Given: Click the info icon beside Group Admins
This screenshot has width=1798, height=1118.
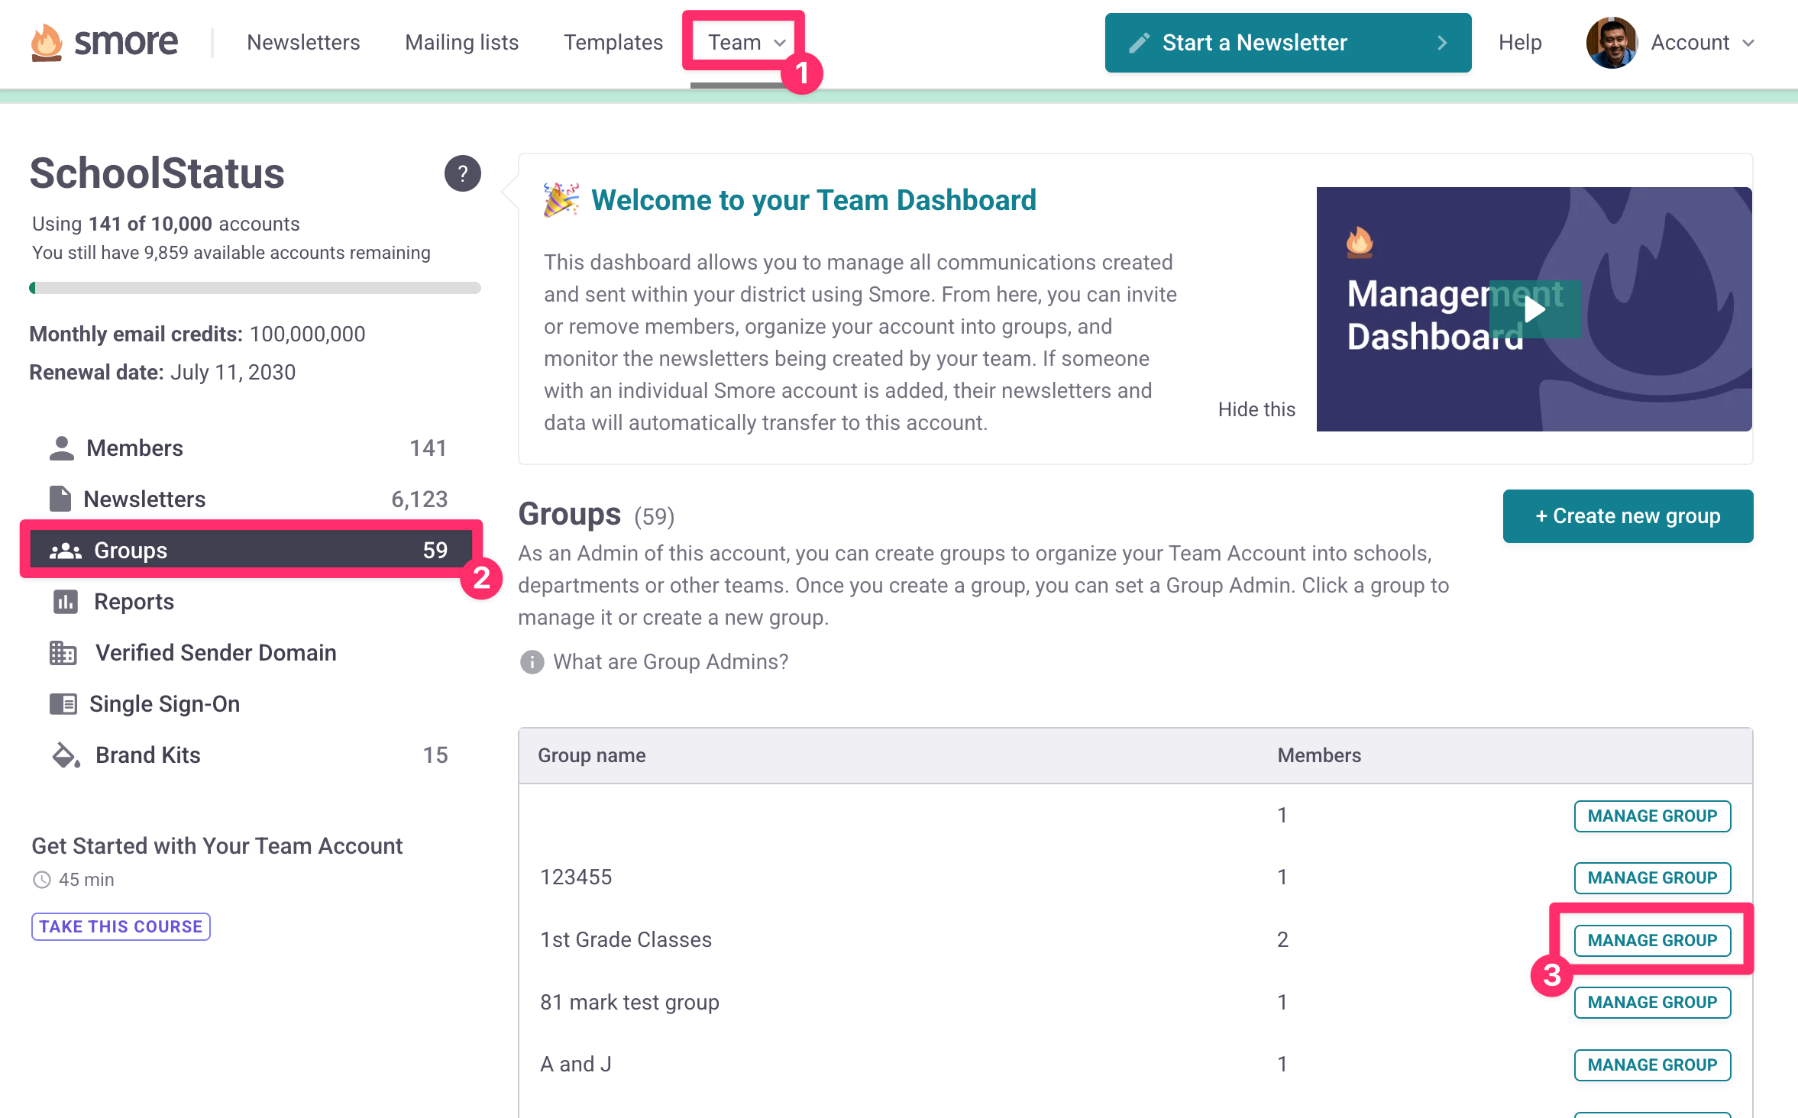Looking at the screenshot, I should 532,661.
